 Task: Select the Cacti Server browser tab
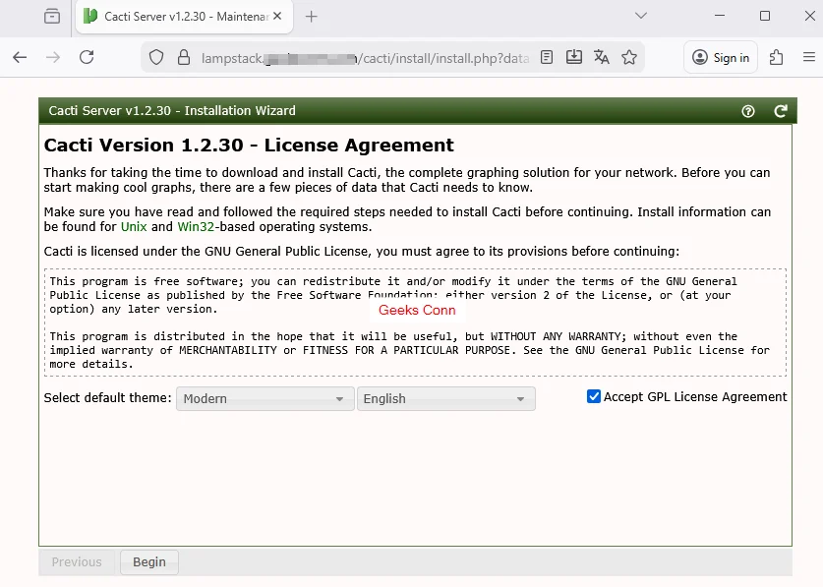pos(177,16)
